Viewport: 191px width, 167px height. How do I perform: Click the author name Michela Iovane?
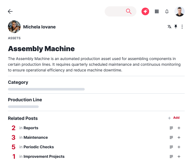click(x=39, y=27)
